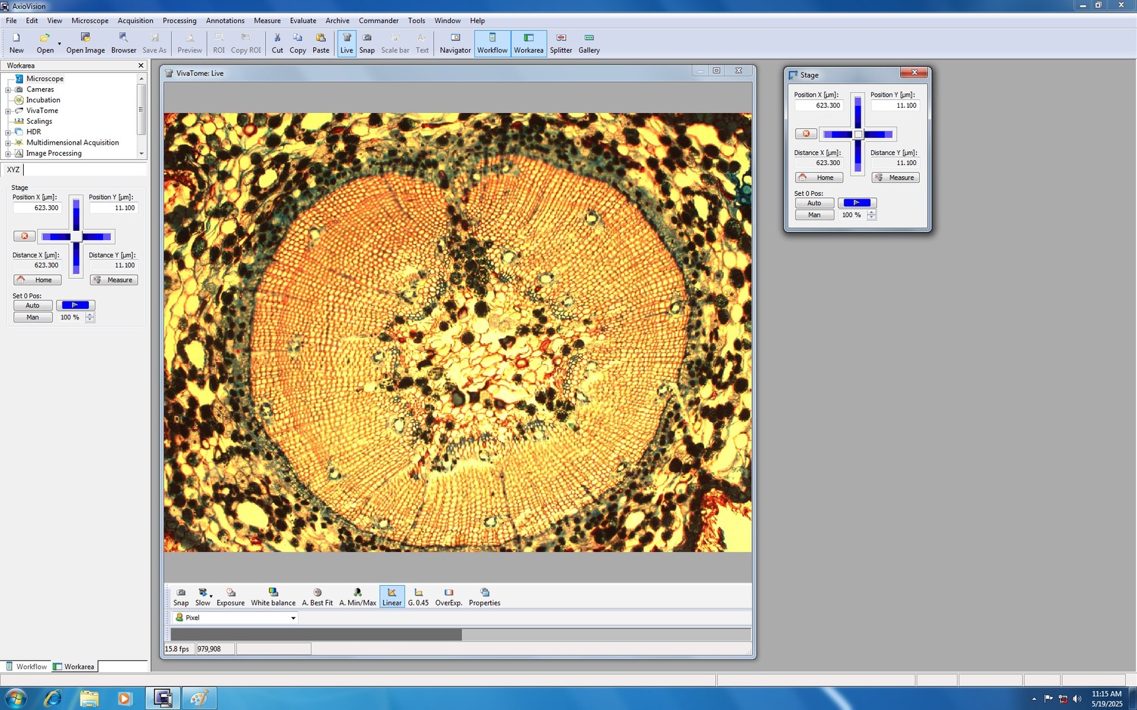Click Measure in the XYZ stage panel
The height and width of the screenshot is (710, 1137).
pyautogui.click(x=113, y=279)
